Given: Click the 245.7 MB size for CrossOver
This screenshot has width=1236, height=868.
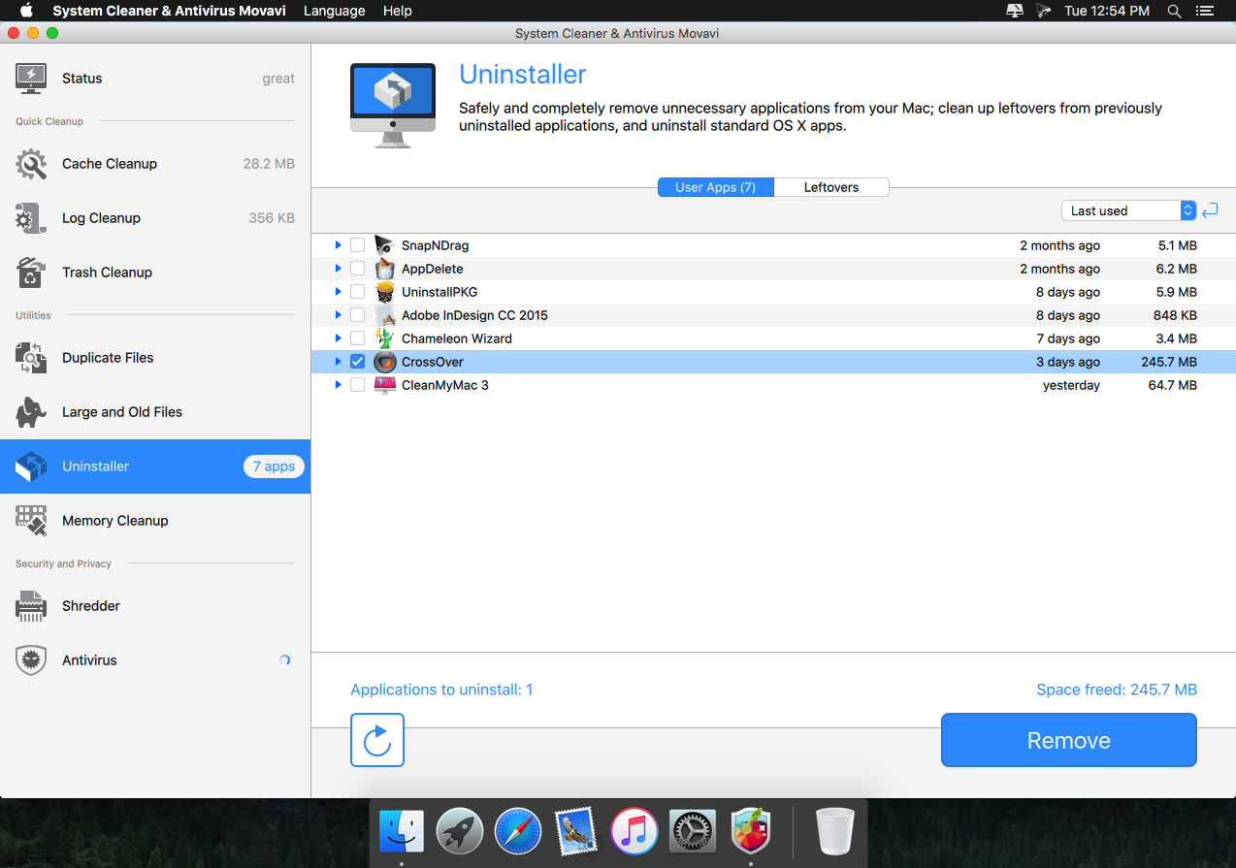Looking at the screenshot, I should coord(1169,362).
